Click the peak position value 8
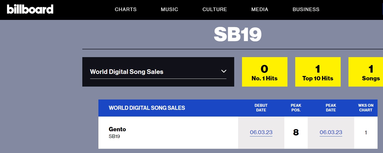 tap(296, 133)
